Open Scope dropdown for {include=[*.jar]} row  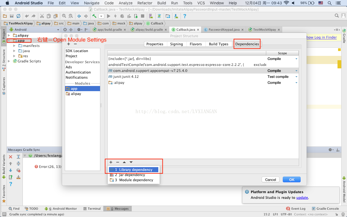tap(296, 59)
